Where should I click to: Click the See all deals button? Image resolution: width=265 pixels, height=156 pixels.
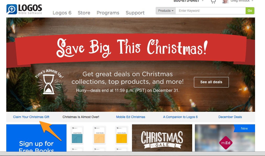click(x=211, y=82)
